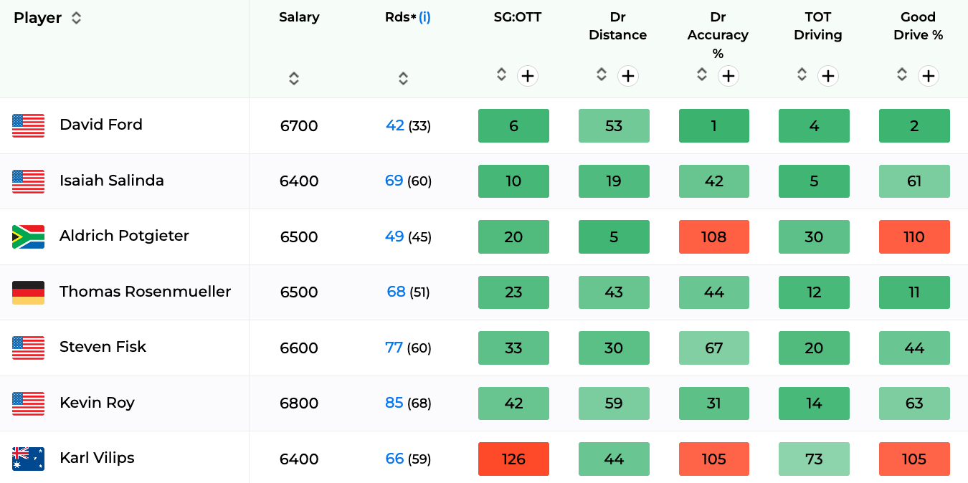
Task: Click the plus icon under SG:OTT
Action: 528,75
